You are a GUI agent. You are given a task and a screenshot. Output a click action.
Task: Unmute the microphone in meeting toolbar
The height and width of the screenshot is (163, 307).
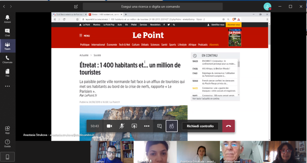coord(122,126)
